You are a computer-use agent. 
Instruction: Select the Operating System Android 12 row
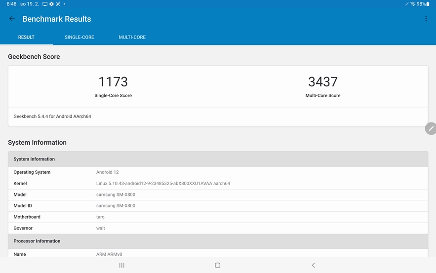[x=218, y=172]
